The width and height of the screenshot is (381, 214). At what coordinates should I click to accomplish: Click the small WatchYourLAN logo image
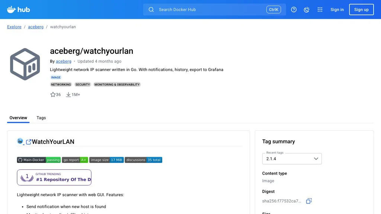pos(20,141)
